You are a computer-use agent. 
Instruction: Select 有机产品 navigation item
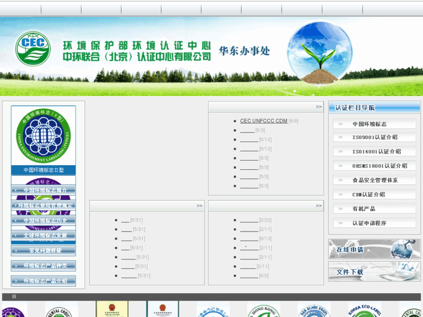[x=375, y=209]
